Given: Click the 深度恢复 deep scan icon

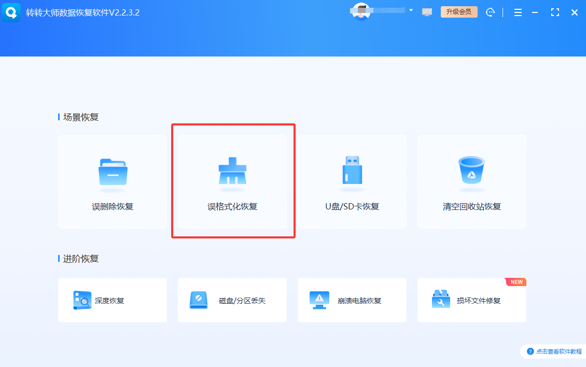Looking at the screenshot, I should [x=82, y=300].
